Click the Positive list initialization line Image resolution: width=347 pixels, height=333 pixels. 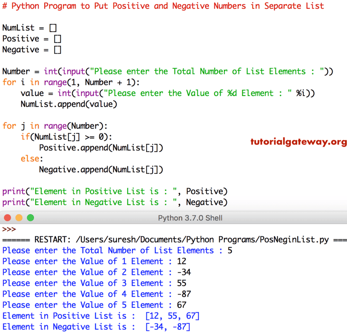pyautogui.click(x=32, y=38)
